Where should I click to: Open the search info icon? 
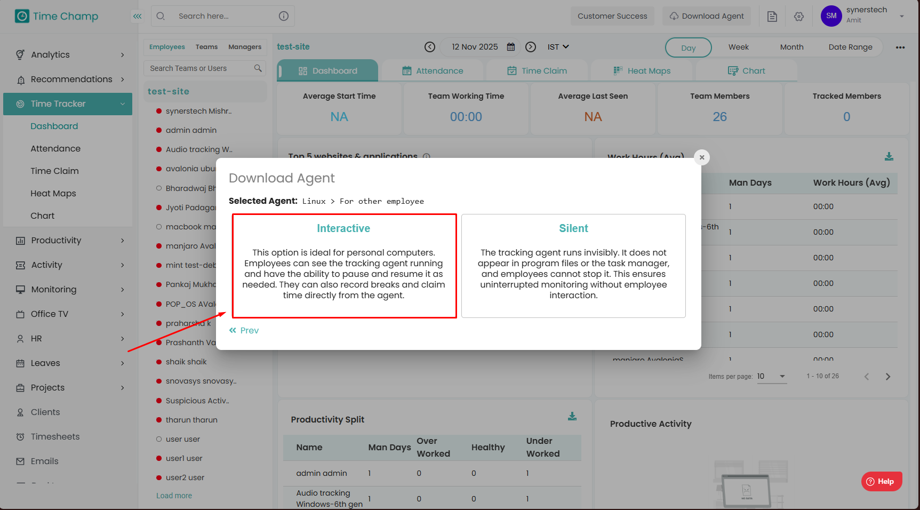[284, 16]
